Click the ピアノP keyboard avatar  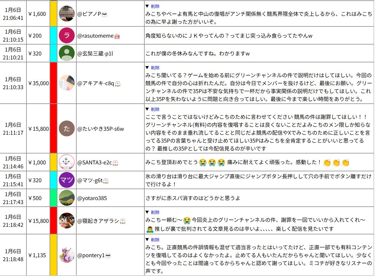click(x=66, y=14)
